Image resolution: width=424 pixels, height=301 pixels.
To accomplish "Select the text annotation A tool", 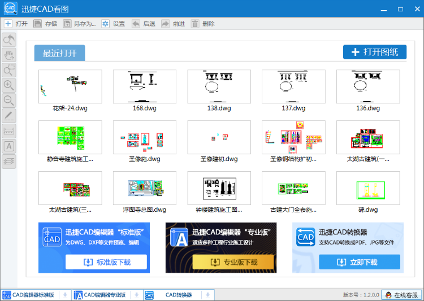I will (x=9, y=146).
